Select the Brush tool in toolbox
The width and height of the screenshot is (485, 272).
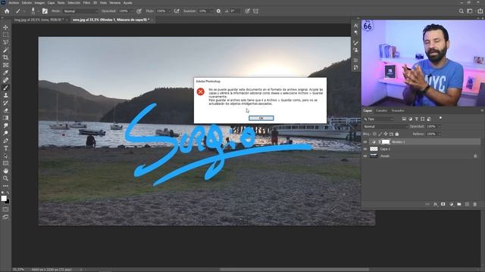pos(5,88)
